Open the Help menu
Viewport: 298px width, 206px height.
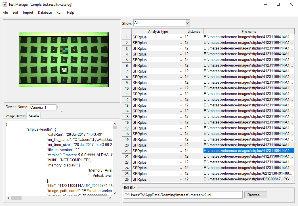pos(70,13)
